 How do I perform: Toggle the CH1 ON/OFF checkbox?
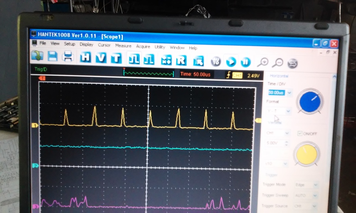(300, 133)
